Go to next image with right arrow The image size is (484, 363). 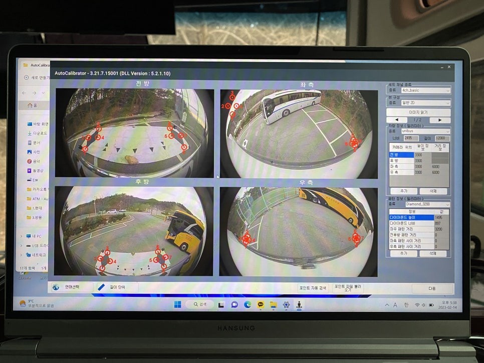[x=439, y=120]
